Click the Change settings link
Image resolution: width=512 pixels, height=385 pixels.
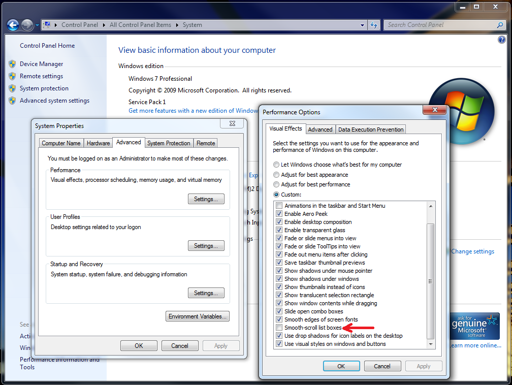pos(472,251)
